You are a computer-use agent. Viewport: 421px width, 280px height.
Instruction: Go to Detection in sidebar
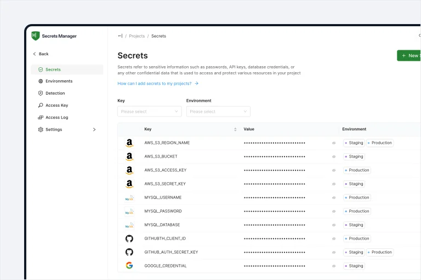click(67, 94)
